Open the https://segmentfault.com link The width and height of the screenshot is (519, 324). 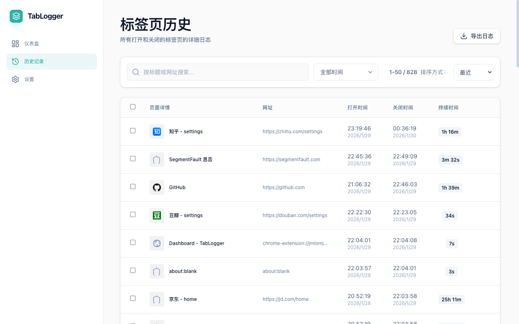pyautogui.click(x=291, y=159)
